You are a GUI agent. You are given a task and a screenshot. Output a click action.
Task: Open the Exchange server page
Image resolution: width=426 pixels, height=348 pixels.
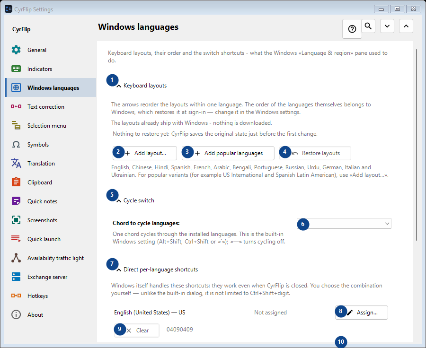click(x=51, y=277)
